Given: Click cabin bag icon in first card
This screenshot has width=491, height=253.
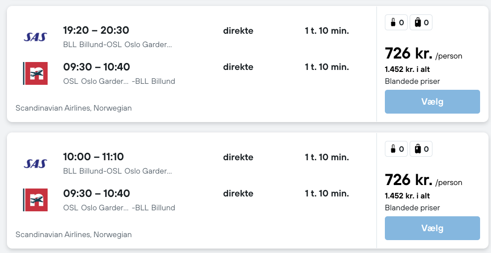Looking at the screenshot, I should [393, 22].
